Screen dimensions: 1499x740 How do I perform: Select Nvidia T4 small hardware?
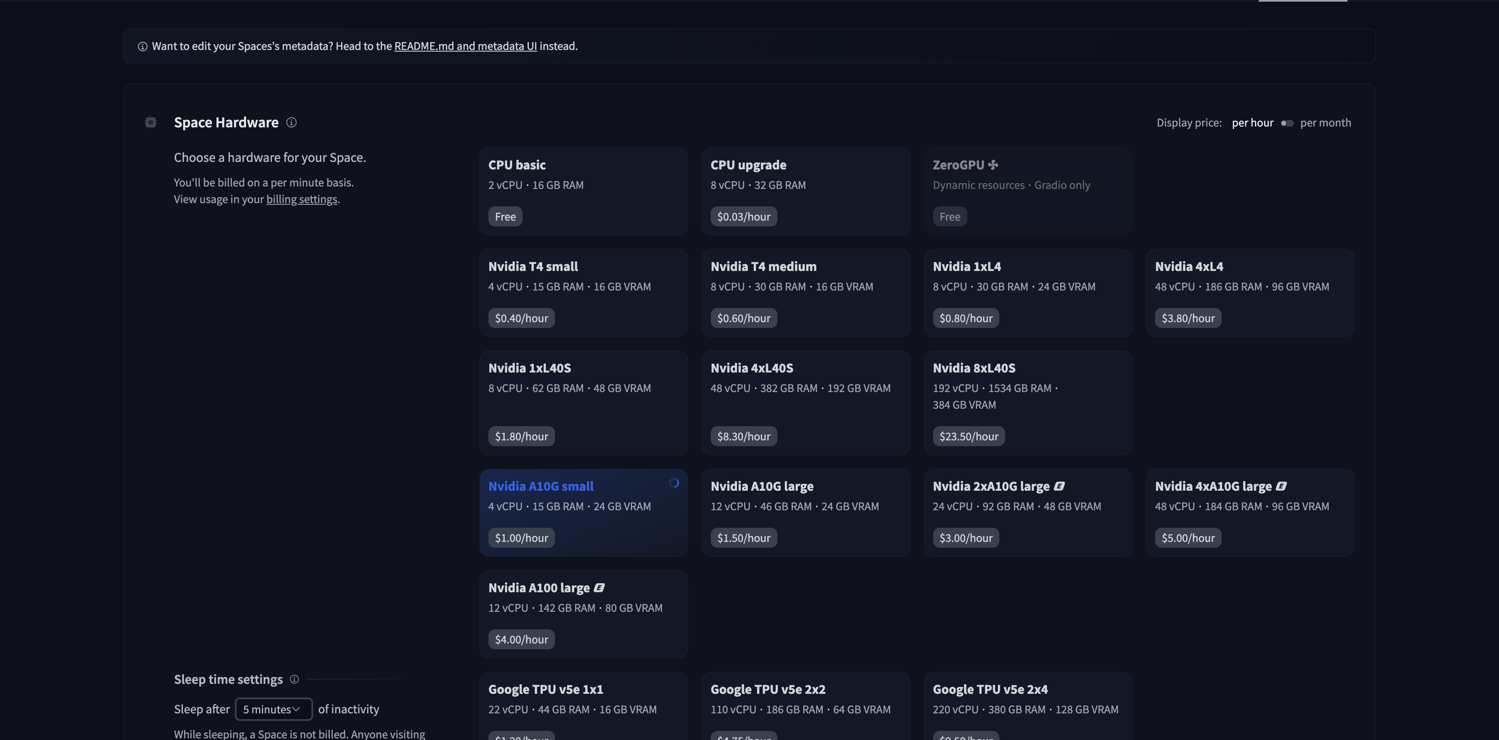[584, 293]
